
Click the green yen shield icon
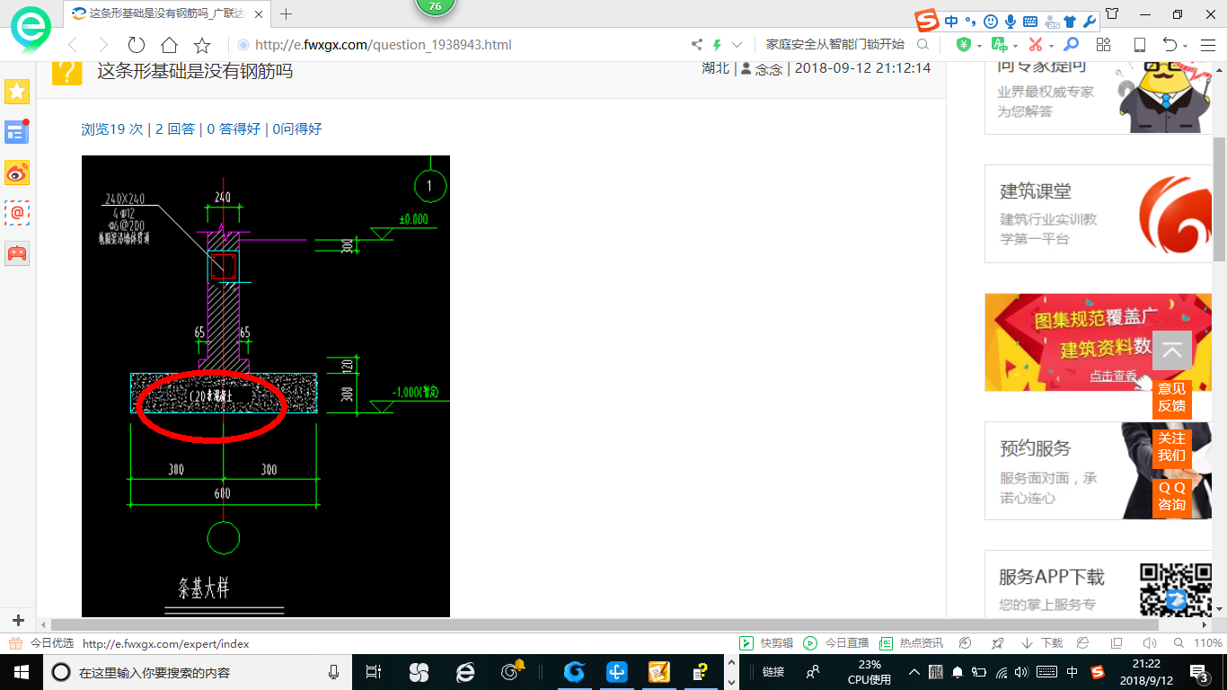point(964,45)
